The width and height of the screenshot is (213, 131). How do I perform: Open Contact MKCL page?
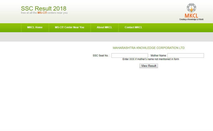click(134, 27)
